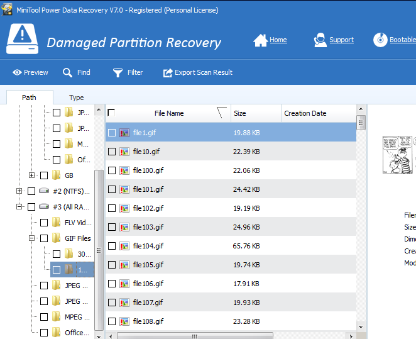Check the file1.gif checkbox
The width and height of the screenshot is (416, 339).
pos(112,133)
